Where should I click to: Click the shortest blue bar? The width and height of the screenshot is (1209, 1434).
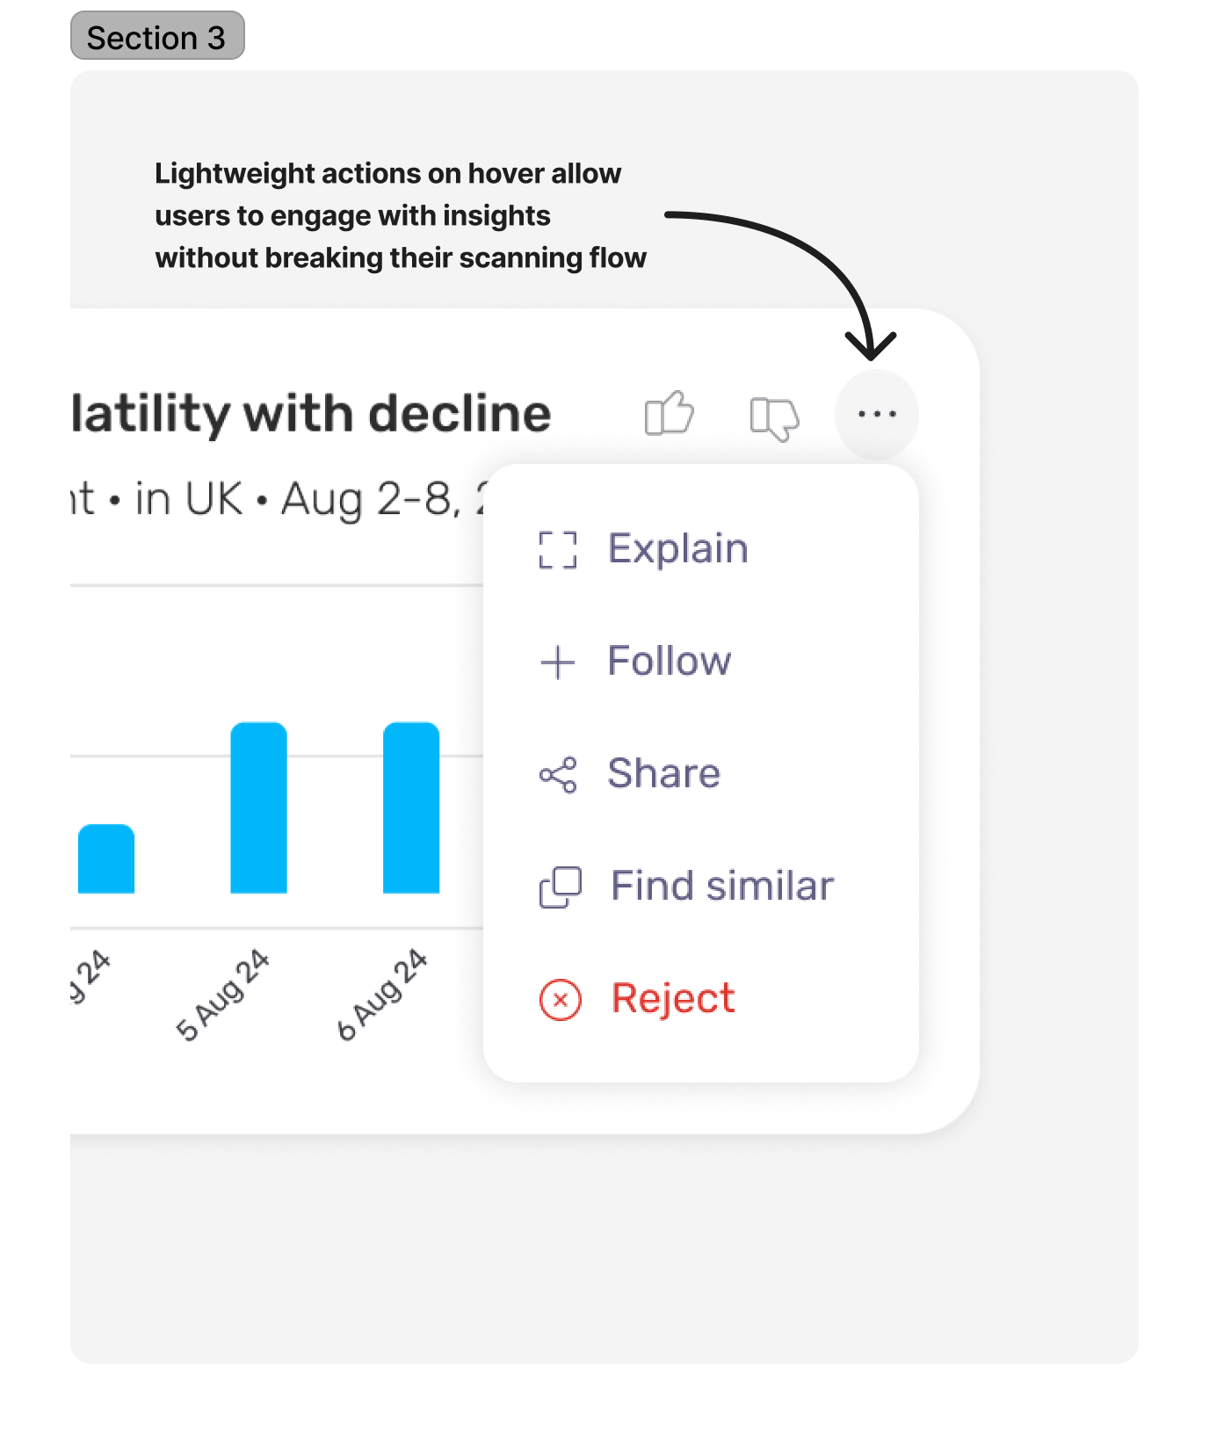pos(106,858)
